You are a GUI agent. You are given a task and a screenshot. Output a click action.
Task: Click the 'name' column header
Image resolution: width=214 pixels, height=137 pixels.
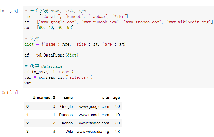point(67,98)
